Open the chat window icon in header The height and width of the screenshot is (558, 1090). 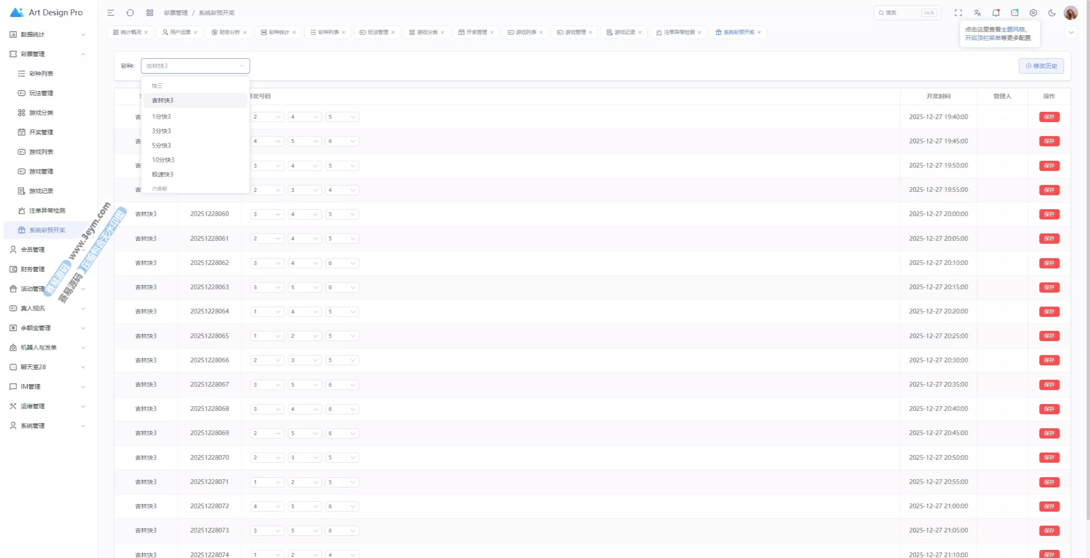[1015, 13]
